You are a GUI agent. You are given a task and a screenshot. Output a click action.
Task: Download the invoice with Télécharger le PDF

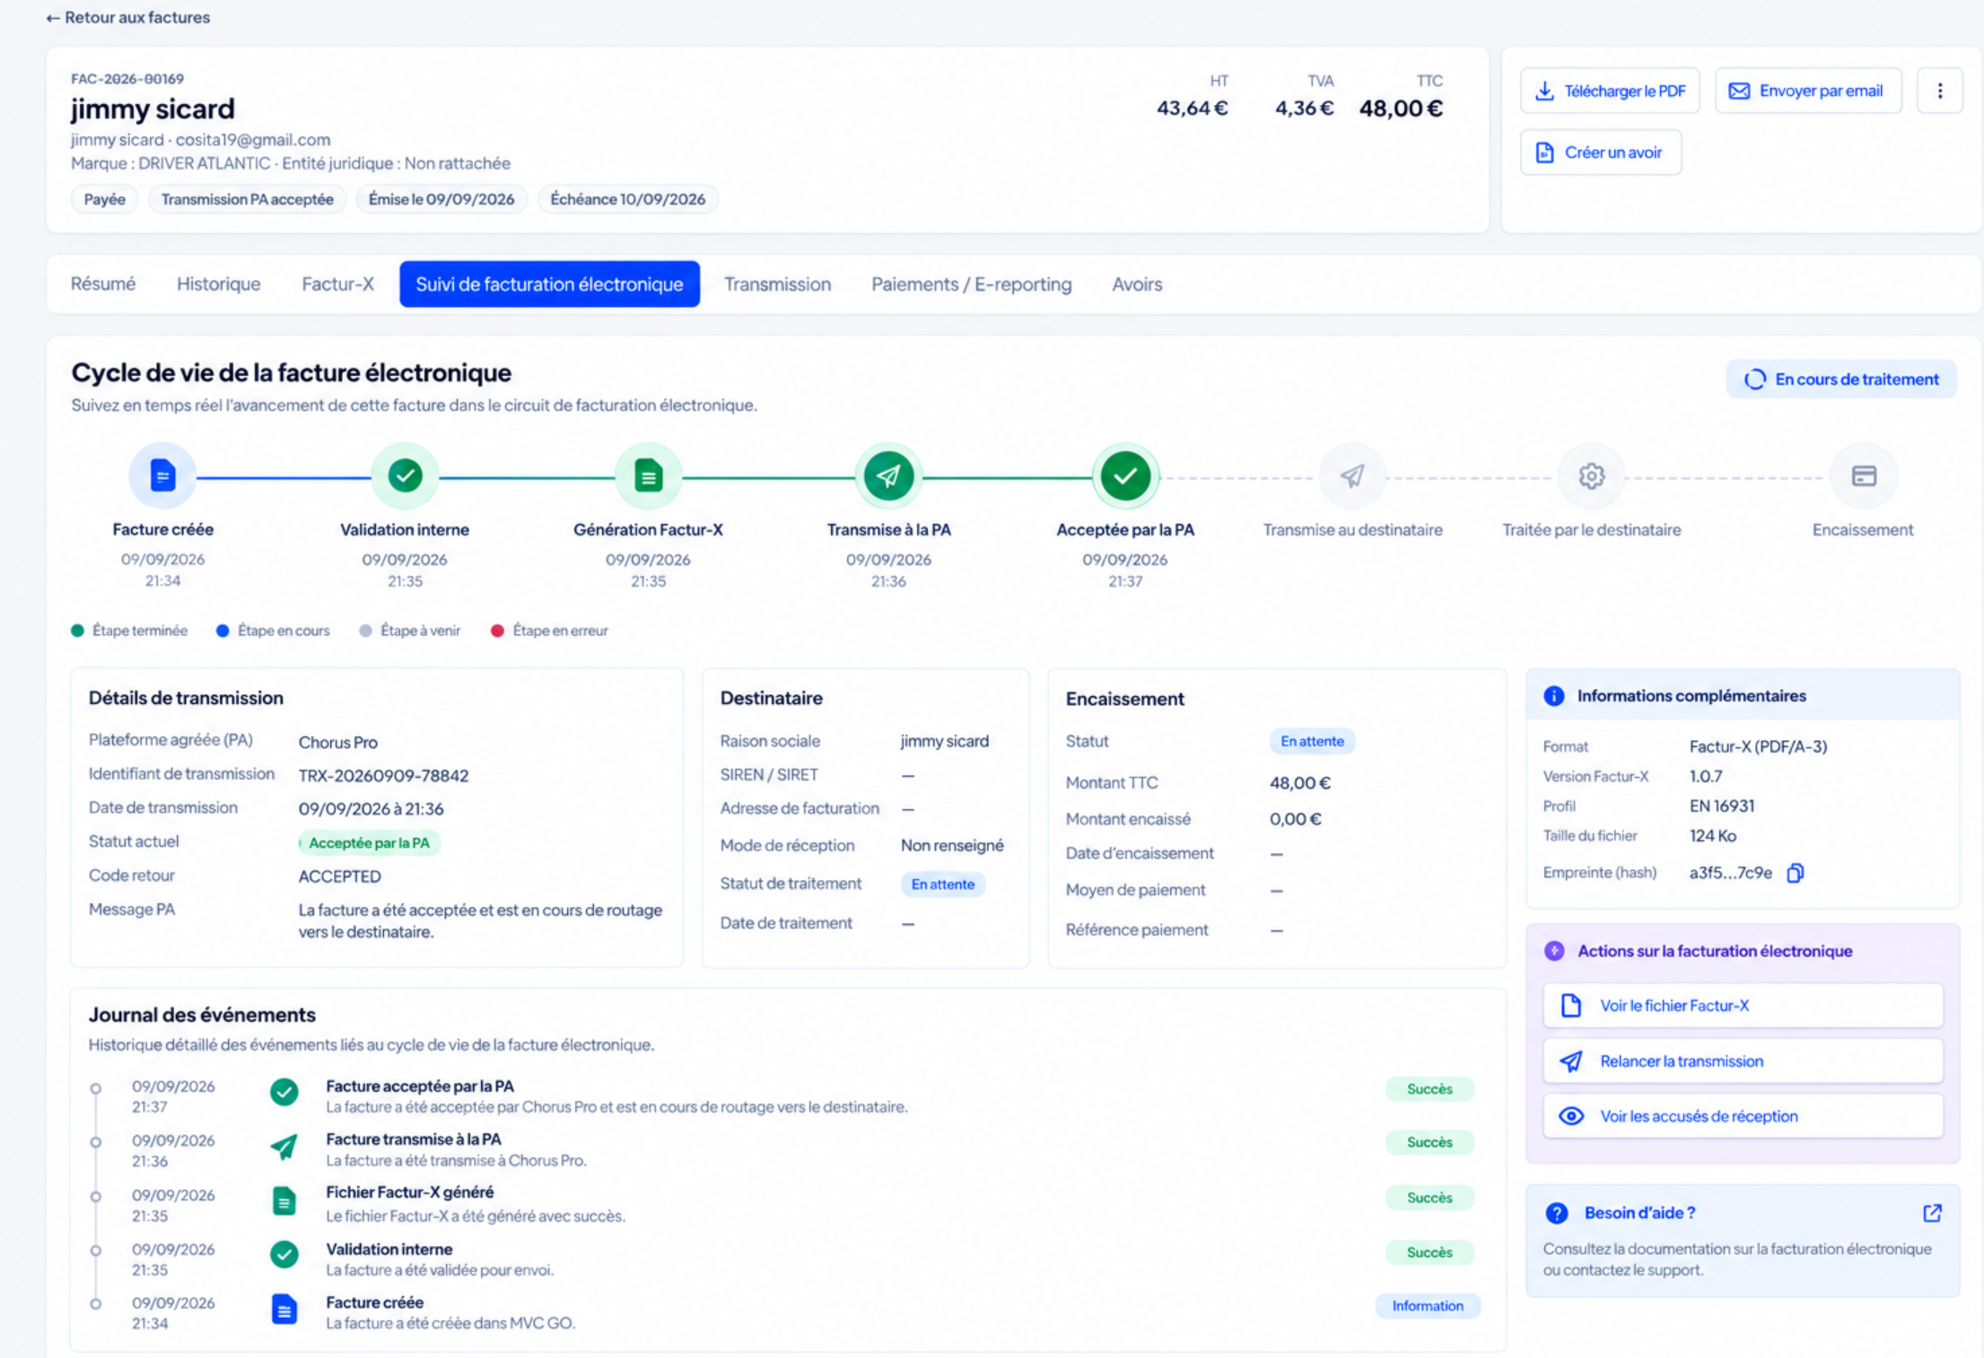[x=1610, y=91]
